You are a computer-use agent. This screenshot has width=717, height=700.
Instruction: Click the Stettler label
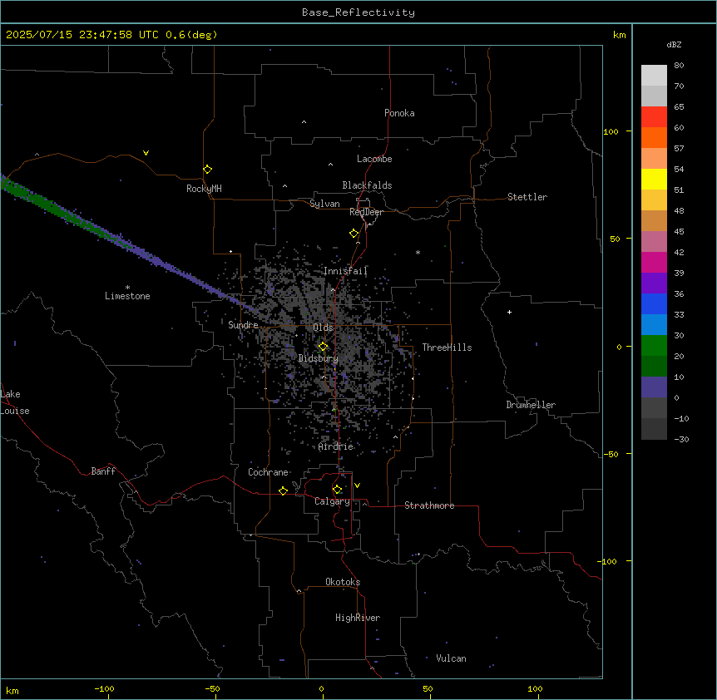(x=527, y=197)
